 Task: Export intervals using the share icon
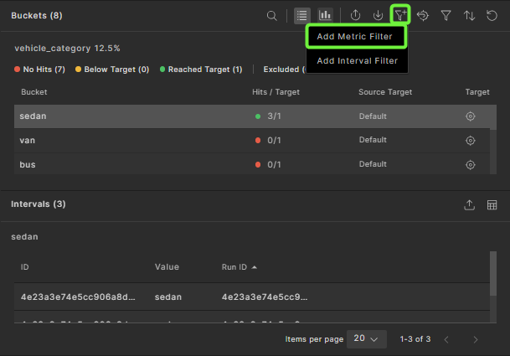[469, 204]
